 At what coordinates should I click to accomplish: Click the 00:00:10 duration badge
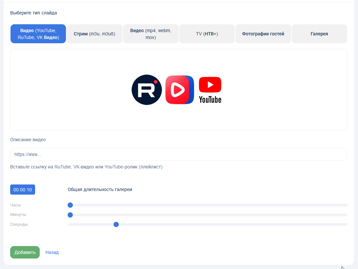23,190
